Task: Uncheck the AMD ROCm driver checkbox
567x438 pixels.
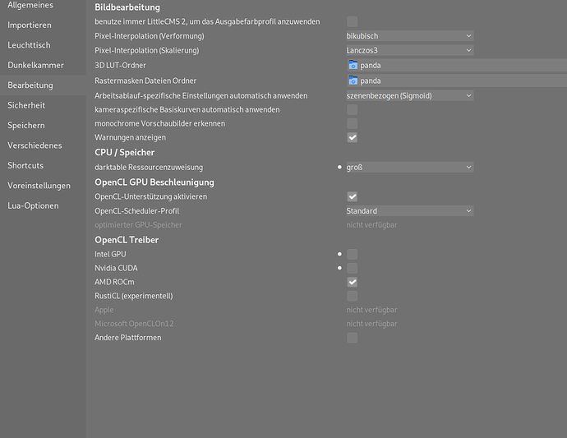Action: 353,282
